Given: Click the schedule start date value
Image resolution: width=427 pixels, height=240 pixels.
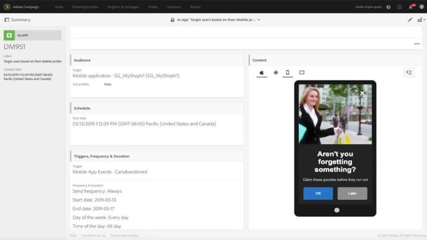Looking at the screenshot, I should tap(145, 124).
